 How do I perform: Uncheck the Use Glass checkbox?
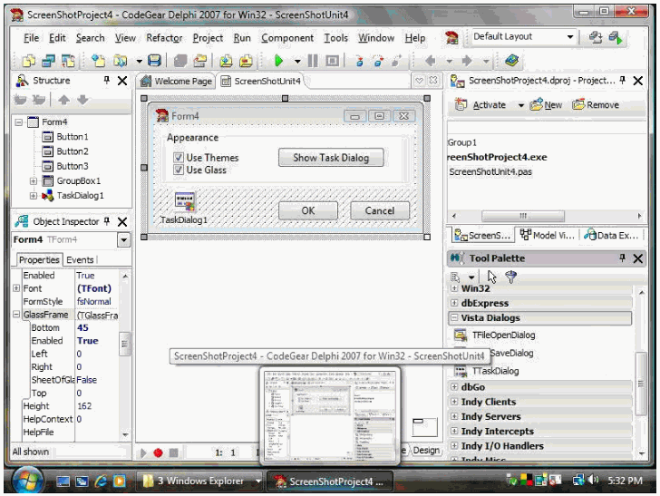click(179, 170)
